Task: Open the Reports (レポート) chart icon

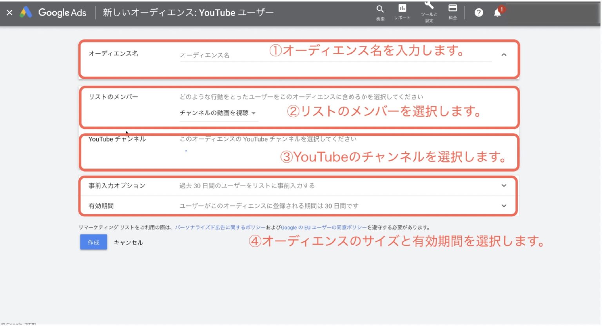Action: point(402,9)
